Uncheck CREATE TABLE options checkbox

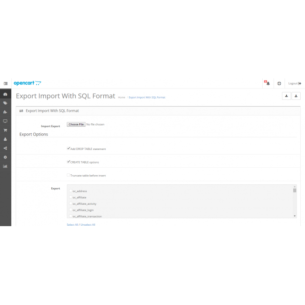(68, 162)
